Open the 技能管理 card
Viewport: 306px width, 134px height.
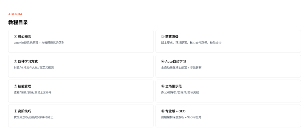[x=81, y=91]
